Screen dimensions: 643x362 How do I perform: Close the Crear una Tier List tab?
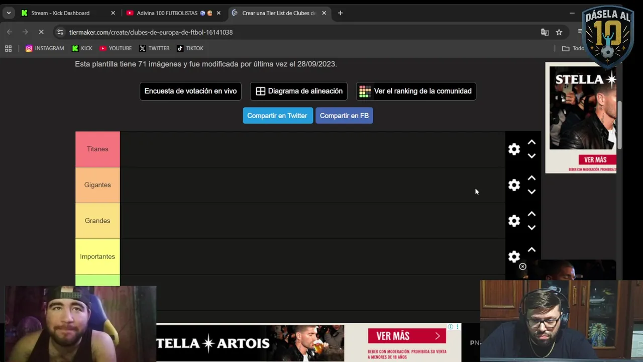click(324, 13)
